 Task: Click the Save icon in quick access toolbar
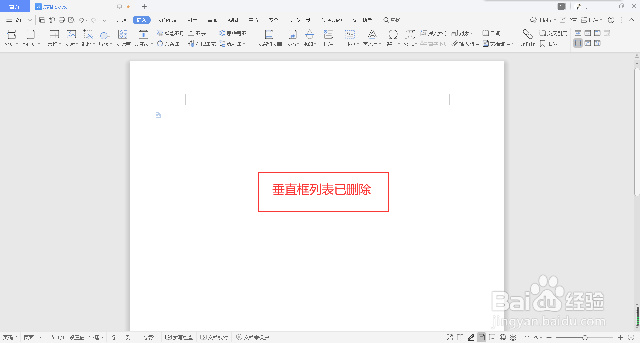[42, 20]
